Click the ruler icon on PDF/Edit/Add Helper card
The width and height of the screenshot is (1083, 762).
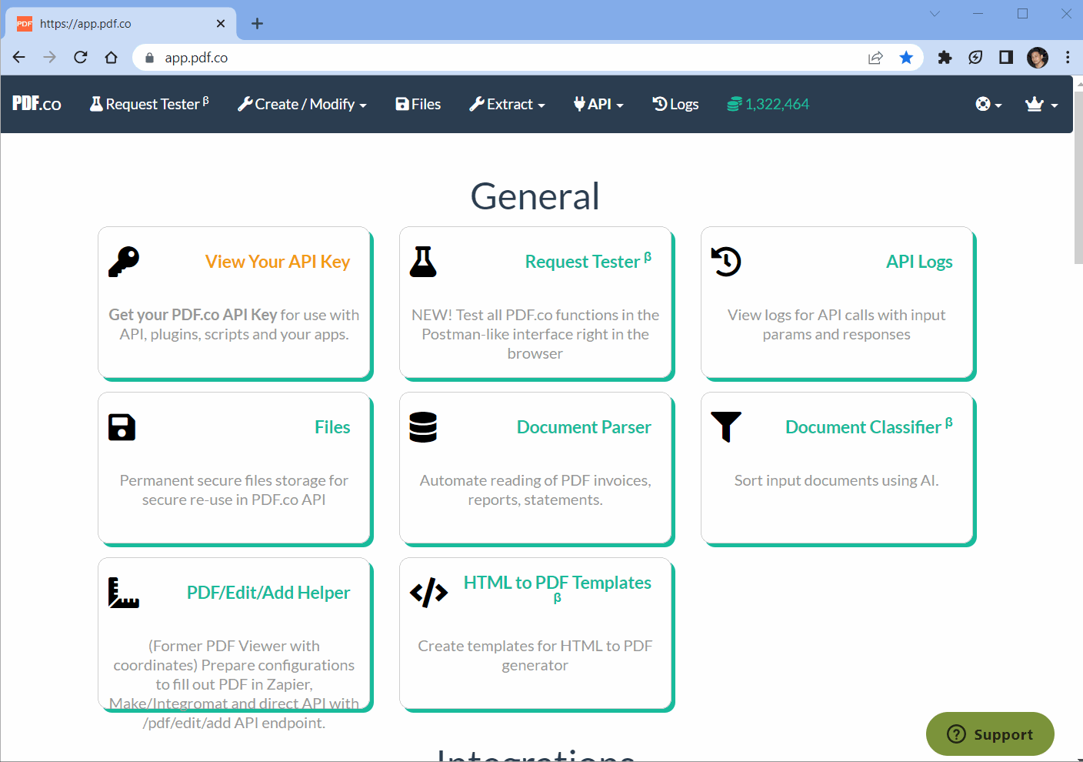(x=124, y=593)
